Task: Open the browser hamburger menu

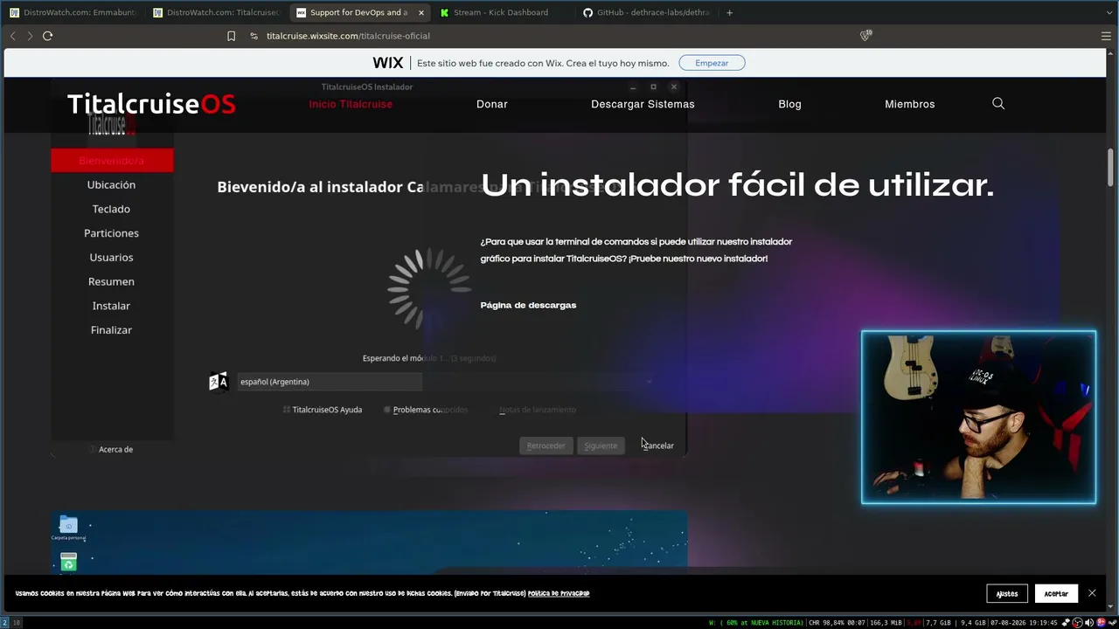Action: click(1106, 36)
